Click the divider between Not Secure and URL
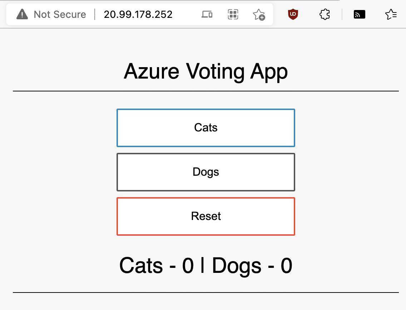Viewport: 406px width, 310px height. [x=95, y=14]
